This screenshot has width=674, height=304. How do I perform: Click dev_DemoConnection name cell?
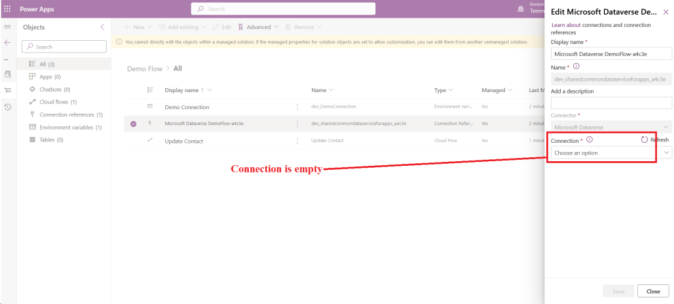[334, 106]
